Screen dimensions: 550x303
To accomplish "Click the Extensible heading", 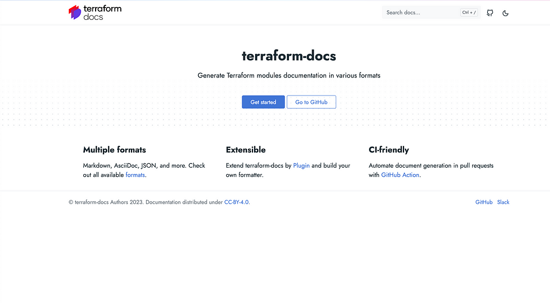I will coord(245,150).
